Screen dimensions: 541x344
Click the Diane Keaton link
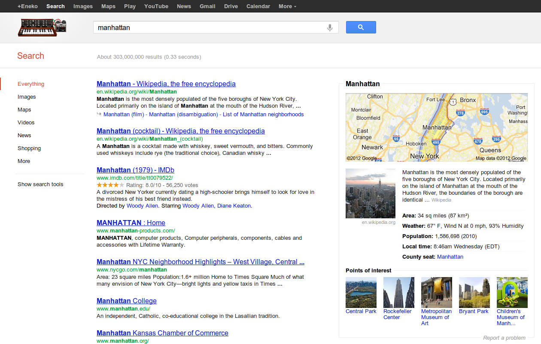234,206
